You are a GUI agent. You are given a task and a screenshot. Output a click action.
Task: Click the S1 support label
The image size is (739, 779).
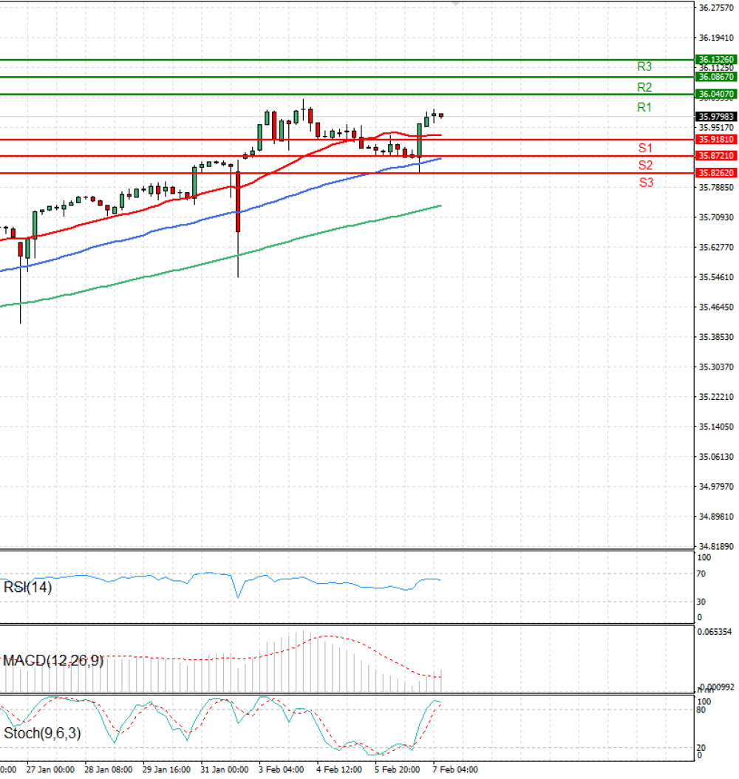(x=645, y=148)
